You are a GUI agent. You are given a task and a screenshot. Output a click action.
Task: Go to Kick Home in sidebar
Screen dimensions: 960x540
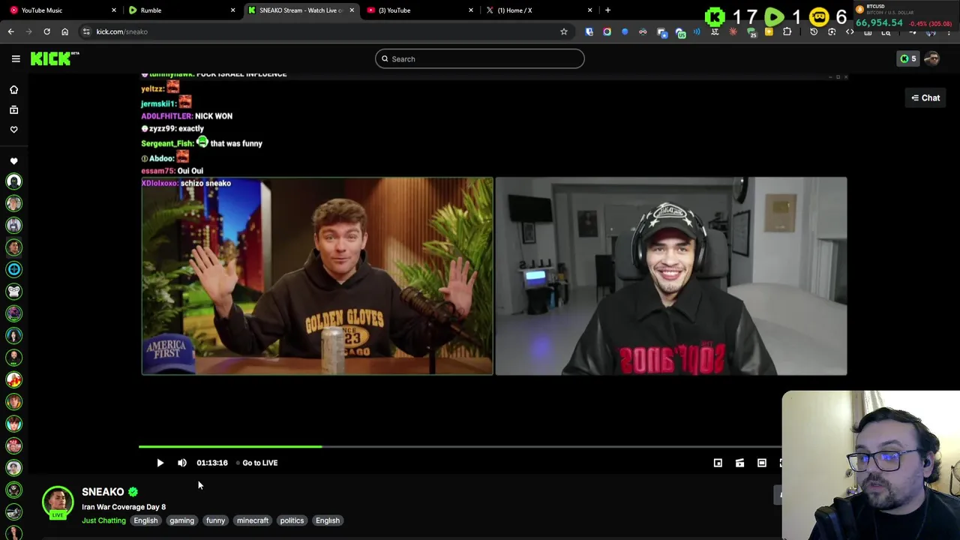coord(13,90)
